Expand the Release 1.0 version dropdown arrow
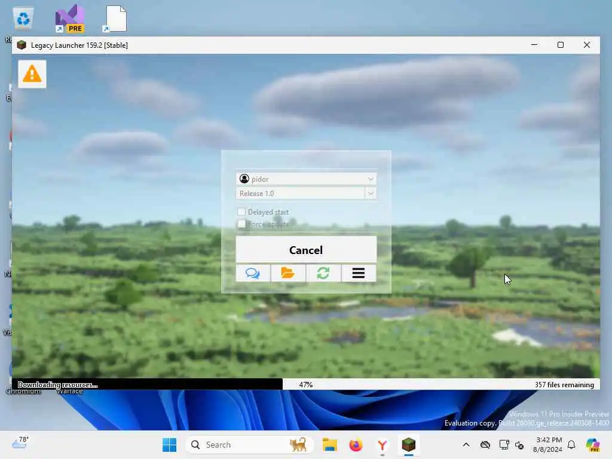Viewport: 612px width, 459px height. [x=371, y=193]
